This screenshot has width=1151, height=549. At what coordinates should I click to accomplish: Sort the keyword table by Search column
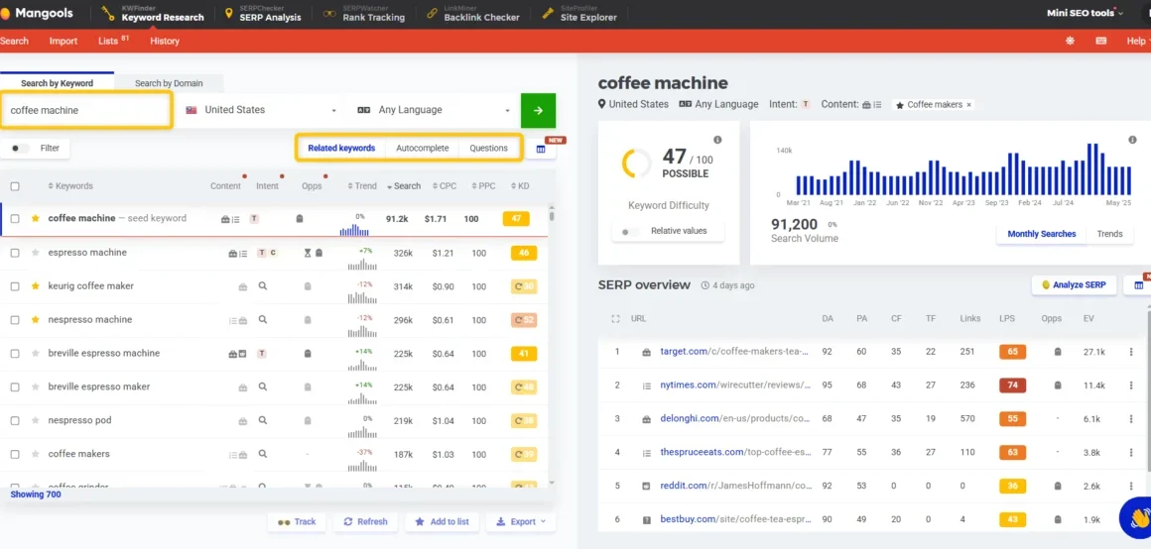(404, 186)
